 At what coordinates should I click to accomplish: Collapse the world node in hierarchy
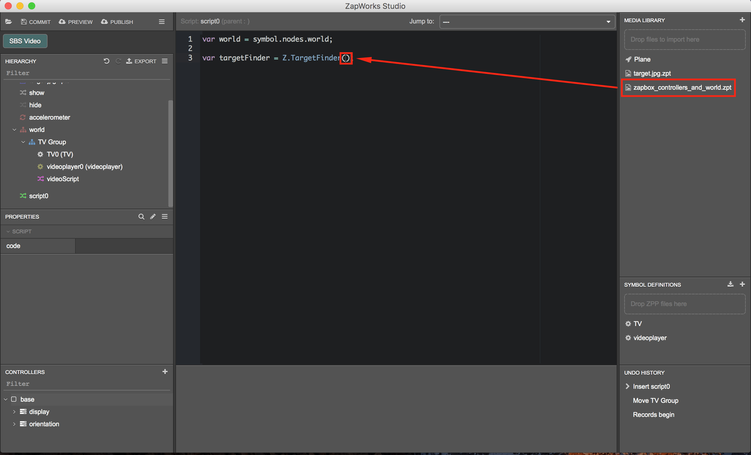[x=14, y=130]
